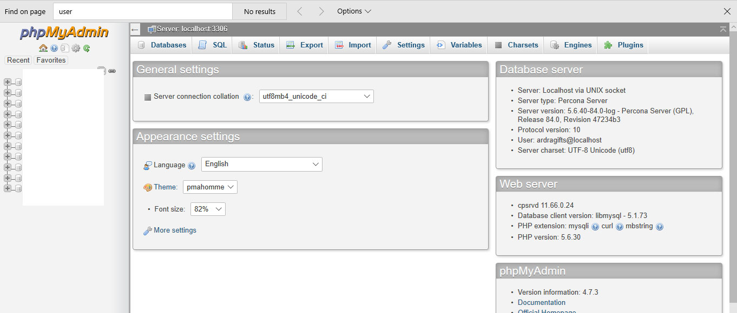Open phpMyAdmin documentation via the blue question-mark icon in the sidebar
The width and height of the screenshot is (737, 313).
54,48
